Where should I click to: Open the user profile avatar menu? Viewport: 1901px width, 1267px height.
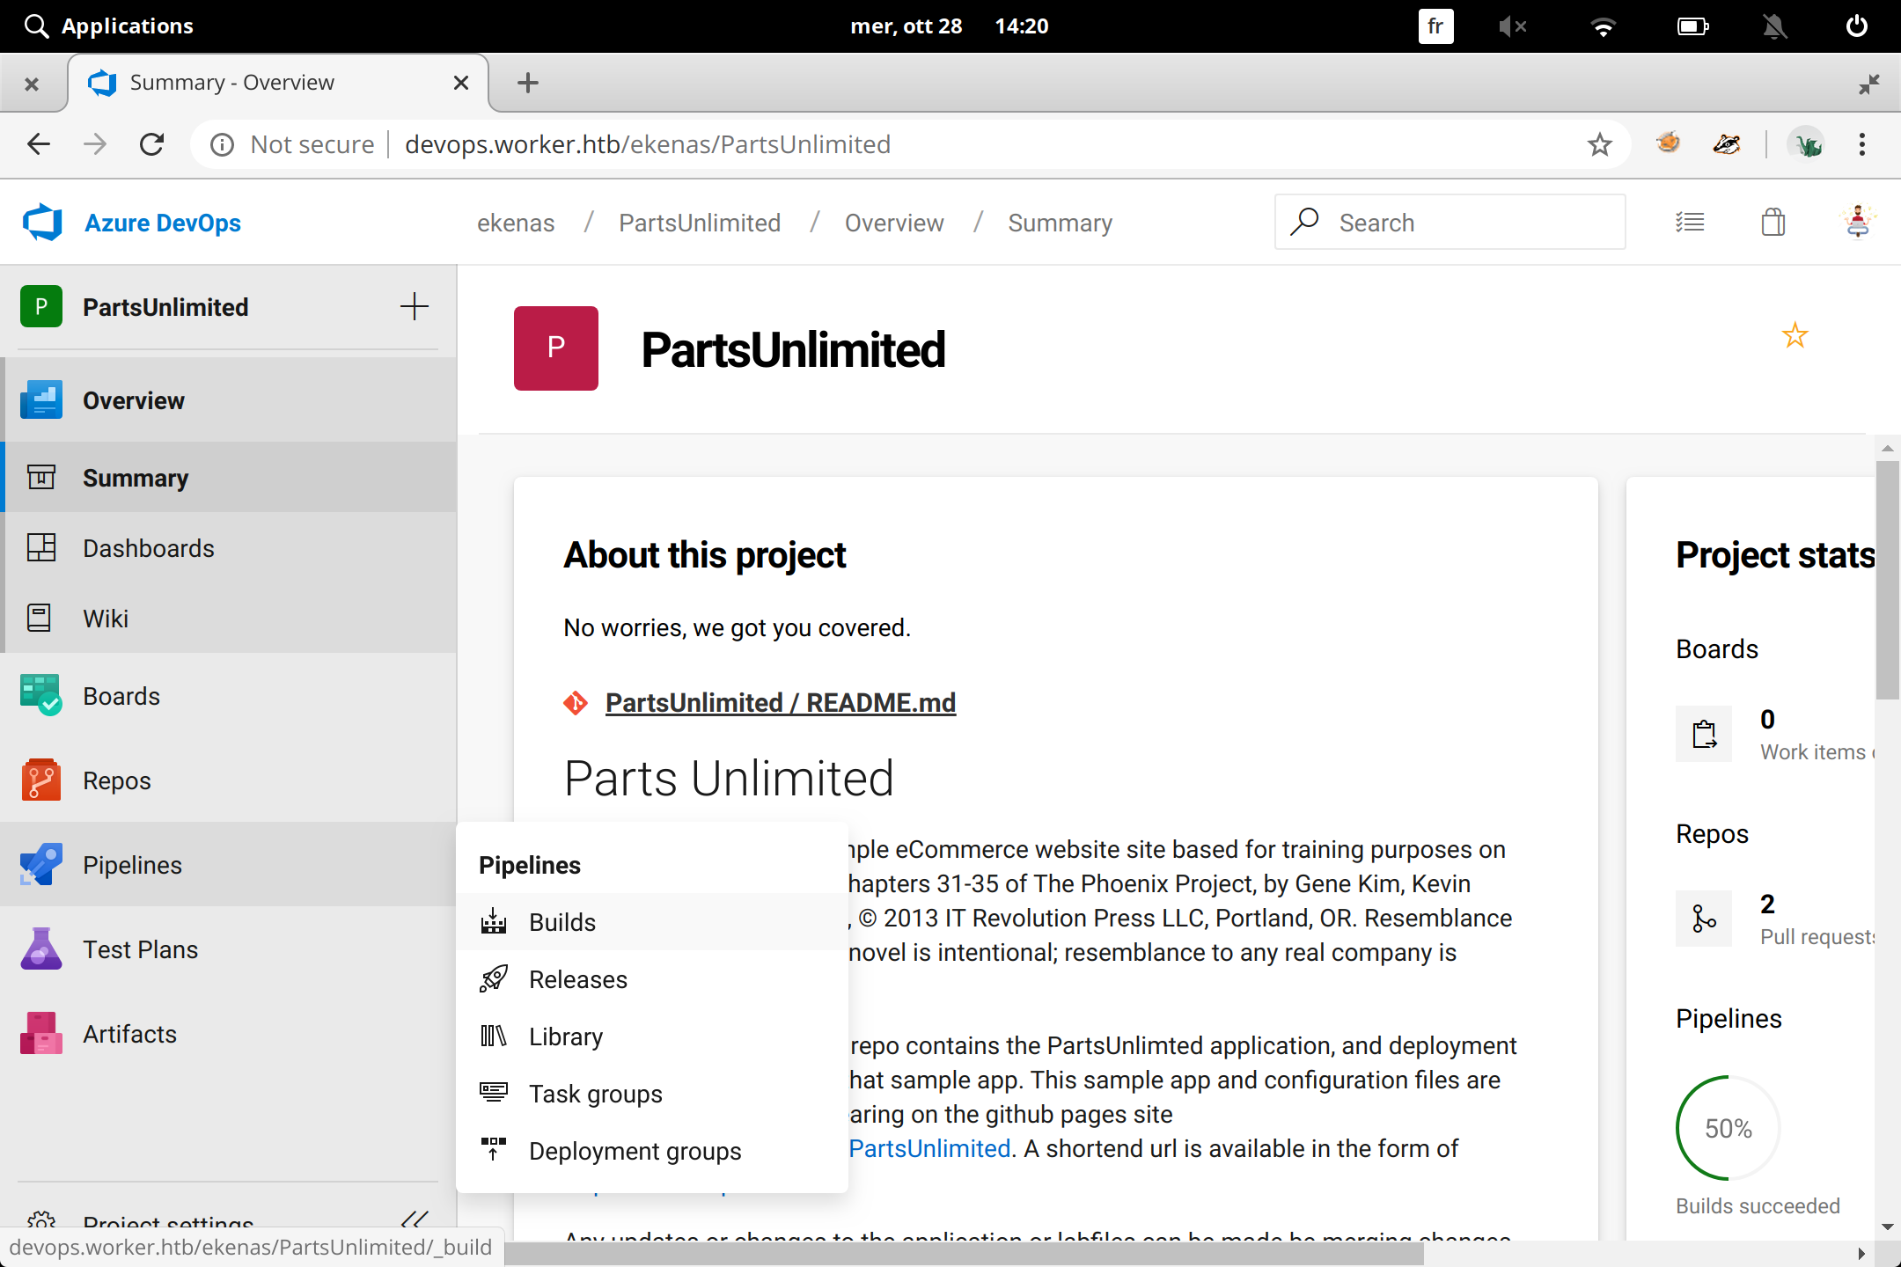pyautogui.click(x=1857, y=223)
